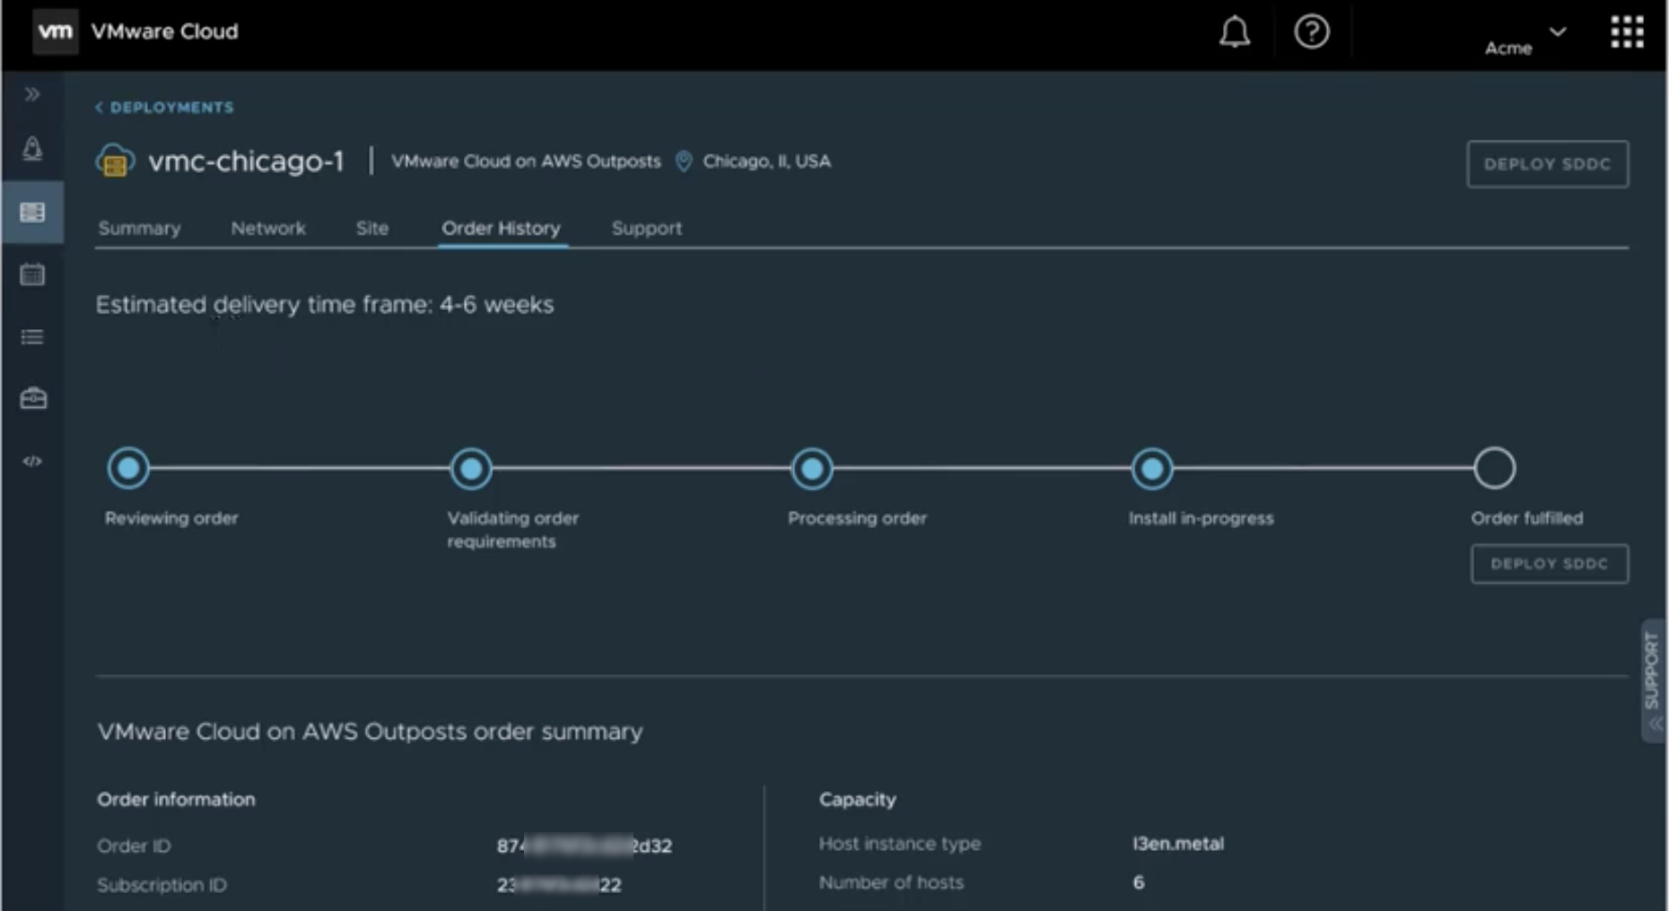Click the Order fulfilled step marker
The height and width of the screenshot is (911, 1669).
(x=1494, y=468)
